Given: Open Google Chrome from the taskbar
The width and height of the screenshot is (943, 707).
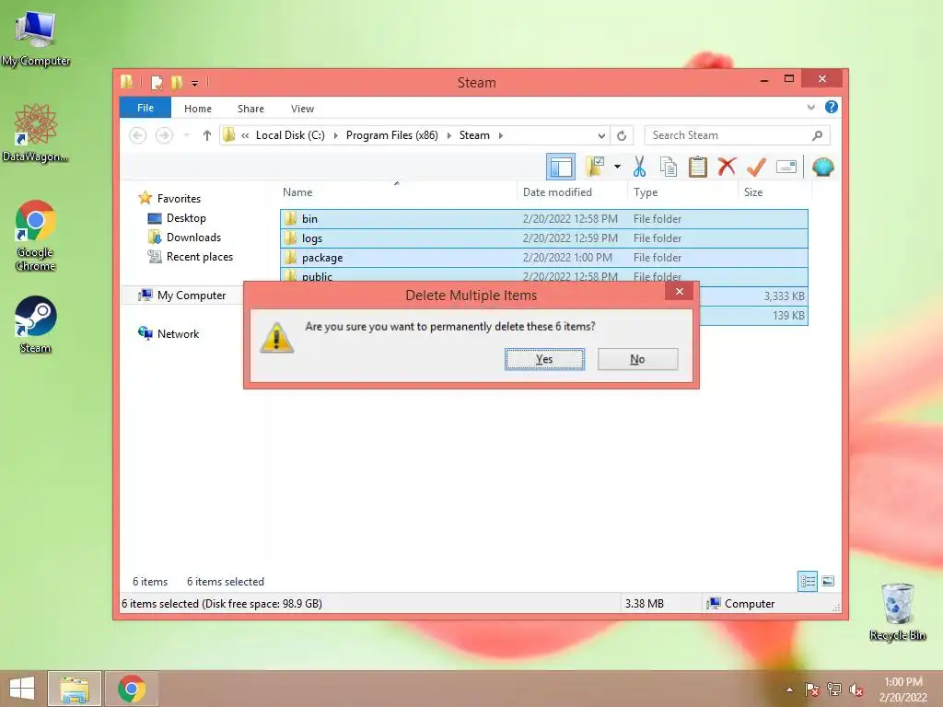Looking at the screenshot, I should [x=132, y=689].
